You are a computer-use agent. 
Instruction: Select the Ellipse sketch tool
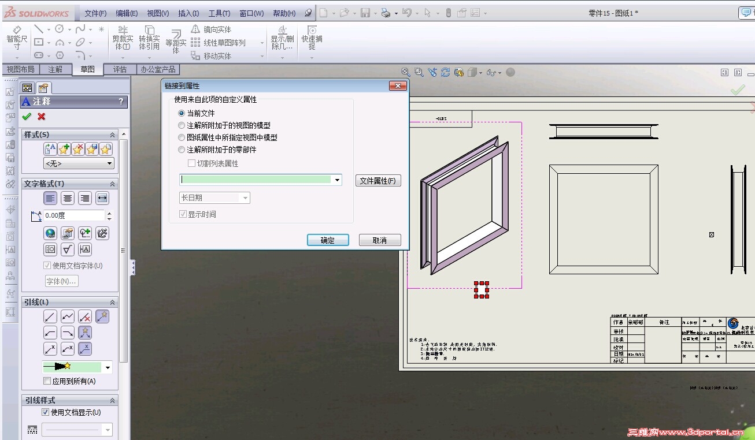click(80, 42)
